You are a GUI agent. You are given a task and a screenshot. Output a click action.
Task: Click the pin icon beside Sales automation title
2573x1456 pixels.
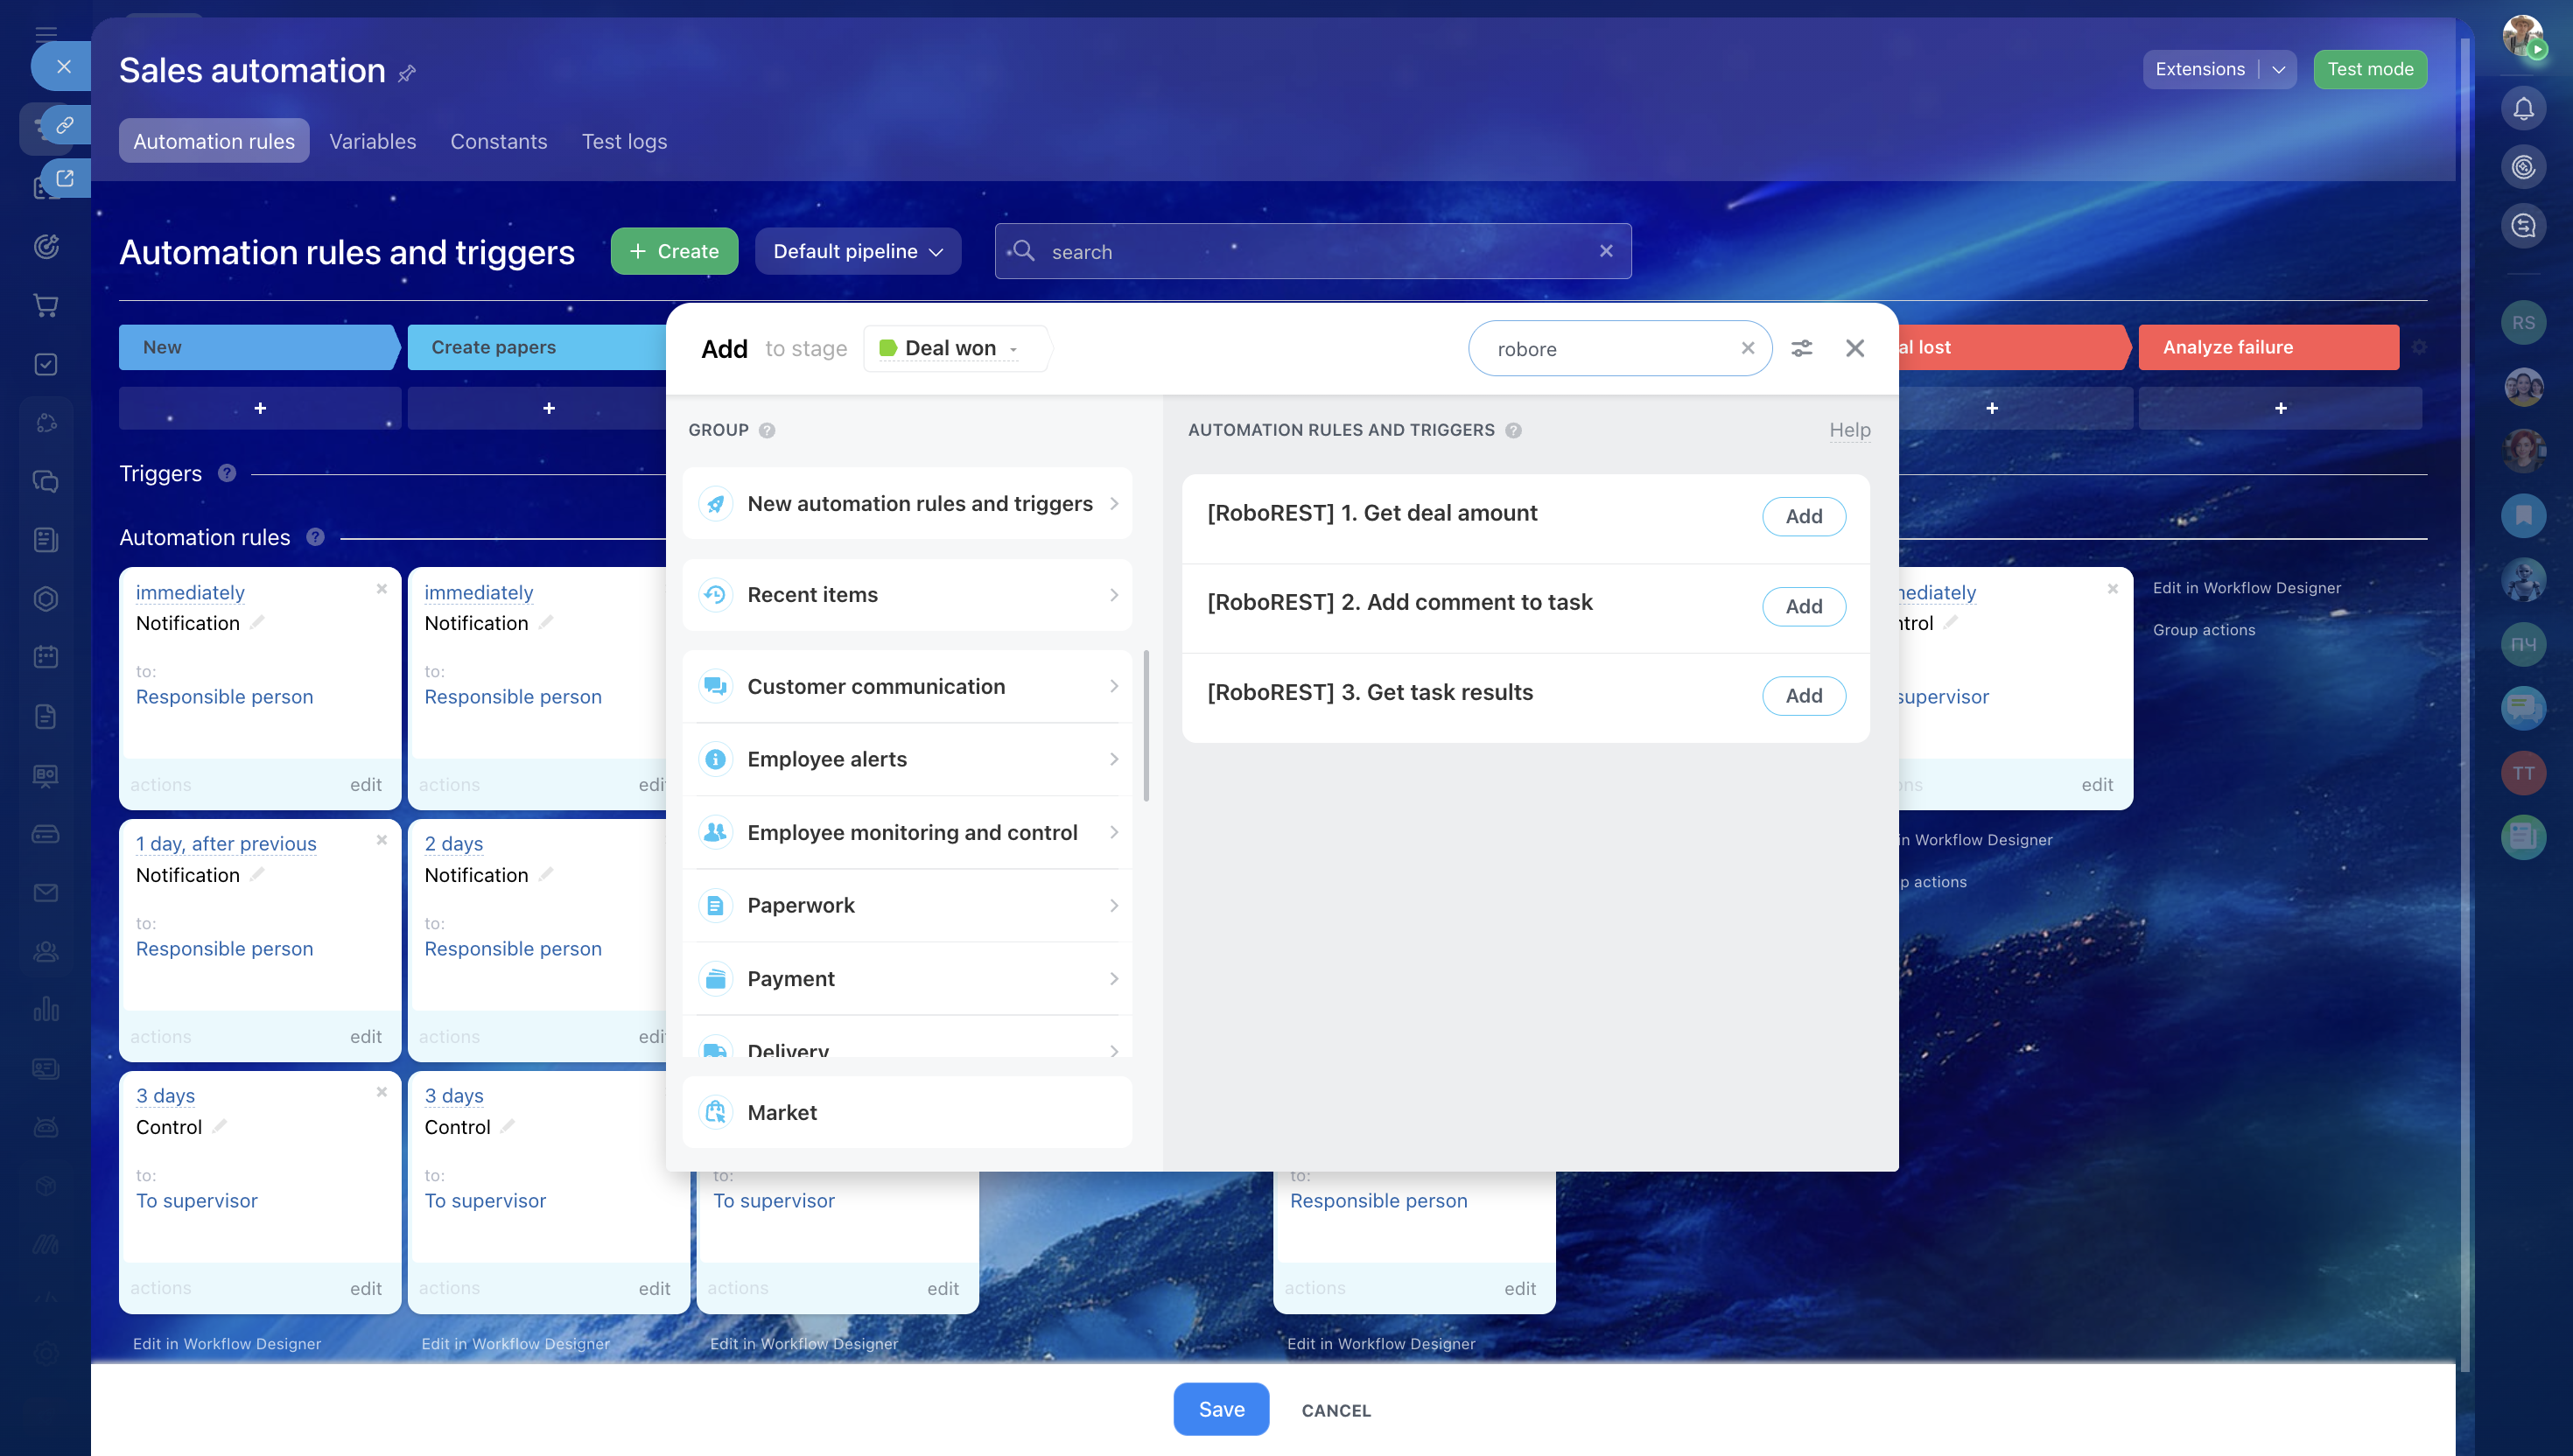tap(407, 73)
